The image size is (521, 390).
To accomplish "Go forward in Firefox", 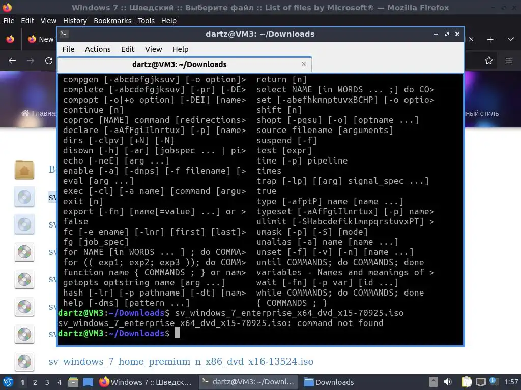I will (30, 61).
